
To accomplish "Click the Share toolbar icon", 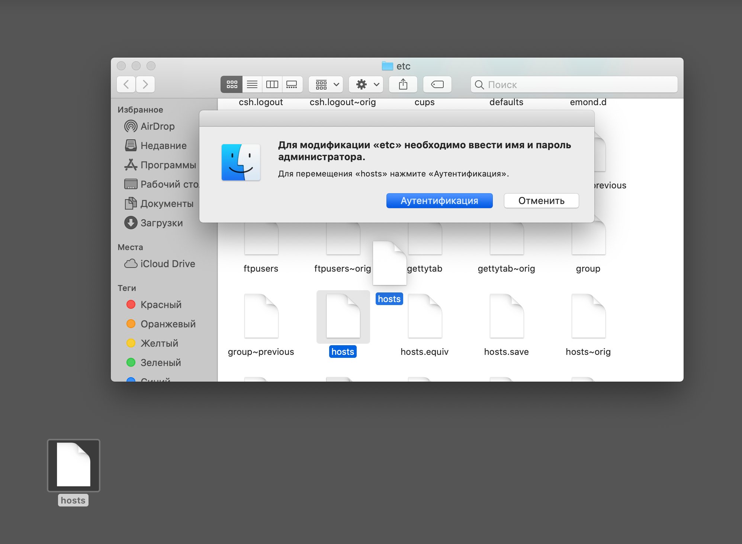I will [x=403, y=84].
